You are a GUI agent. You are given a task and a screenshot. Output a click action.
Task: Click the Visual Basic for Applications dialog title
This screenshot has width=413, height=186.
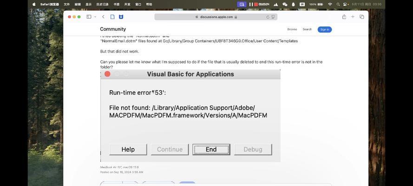coord(190,74)
